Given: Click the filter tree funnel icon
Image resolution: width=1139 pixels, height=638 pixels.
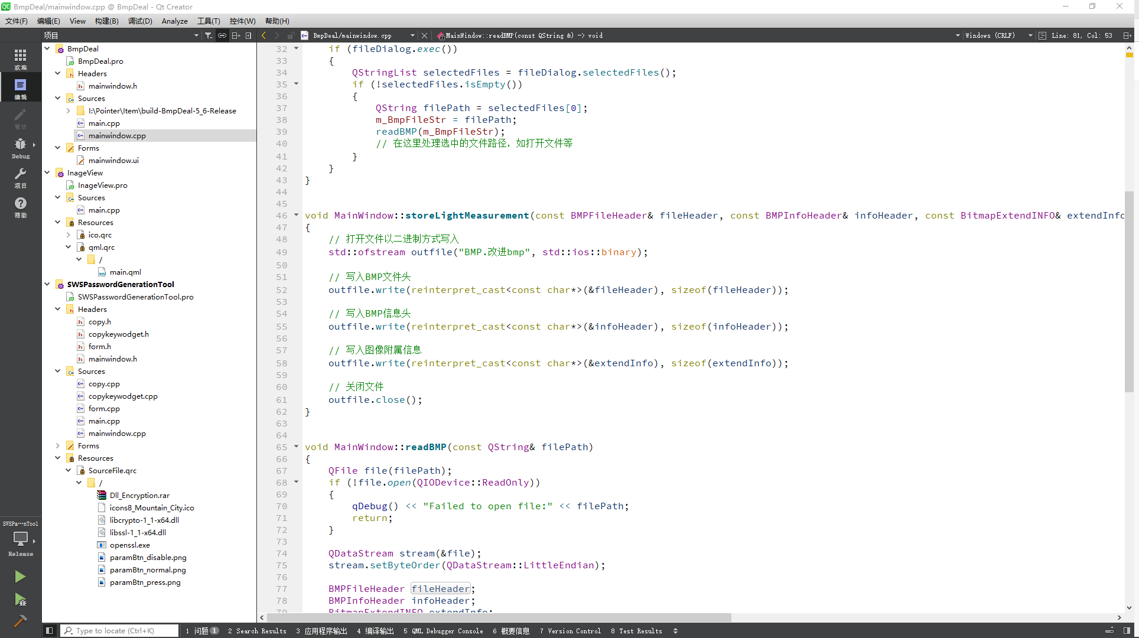Looking at the screenshot, I should click(x=209, y=35).
